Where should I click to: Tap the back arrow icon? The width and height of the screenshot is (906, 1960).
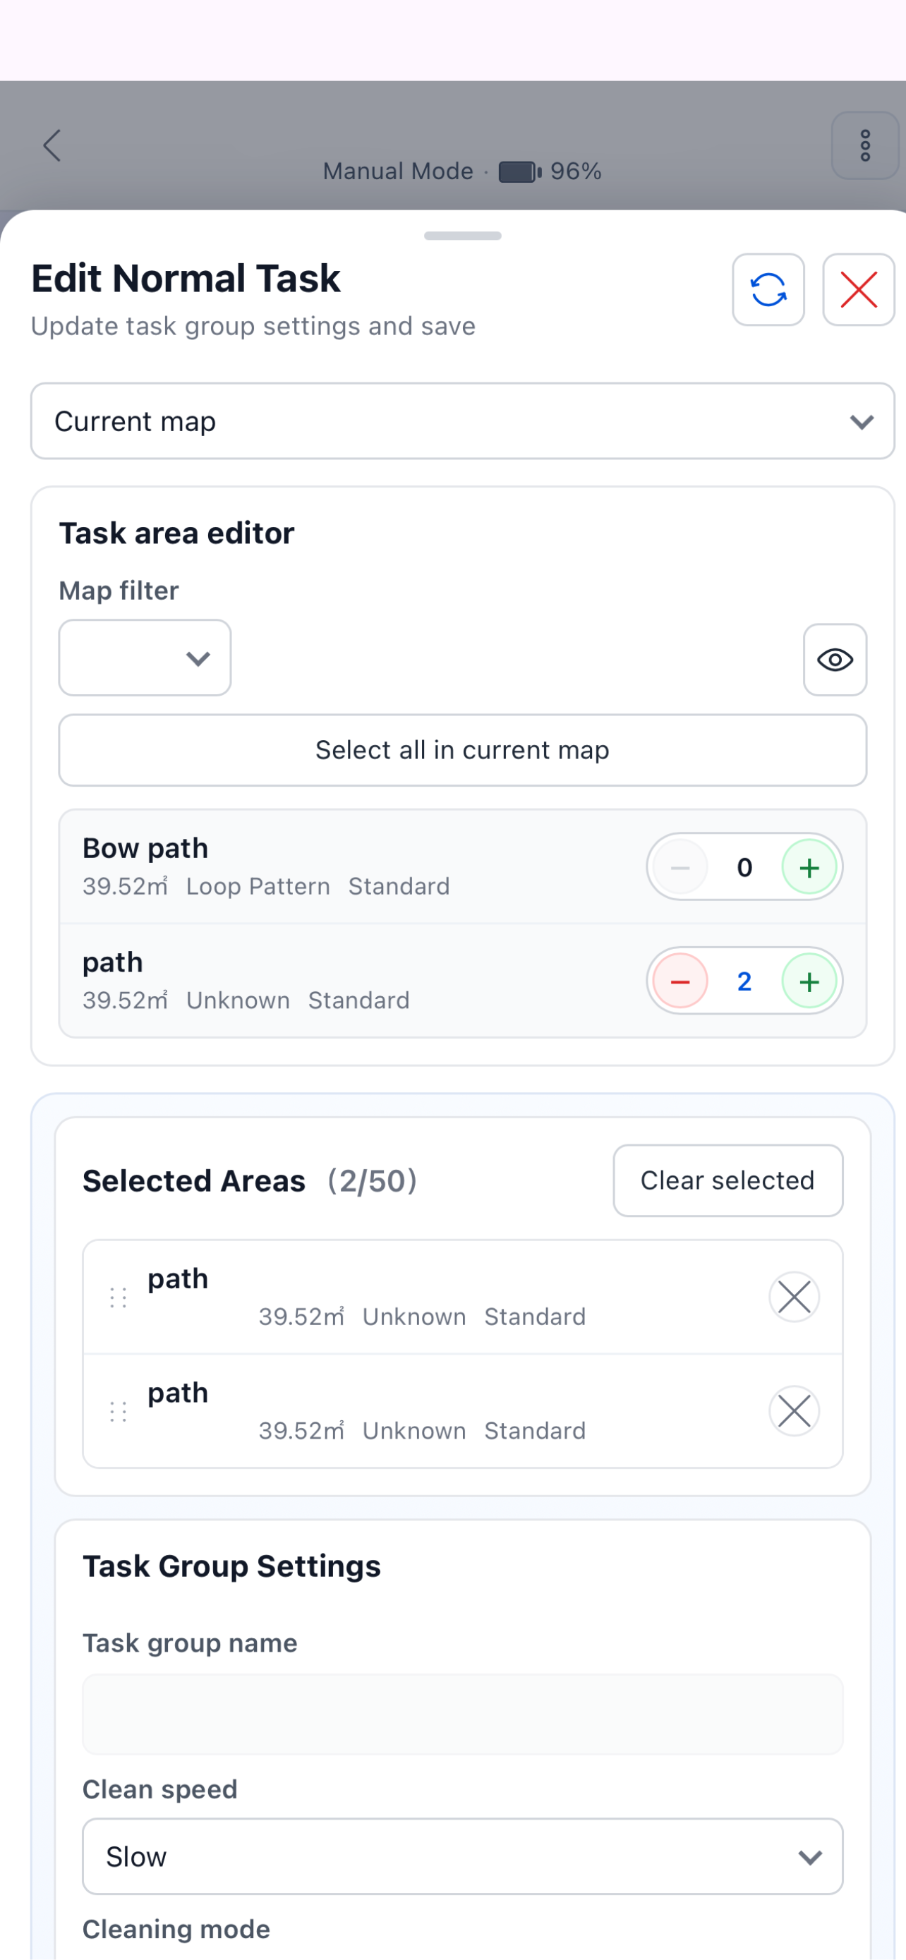click(x=52, y=145)
